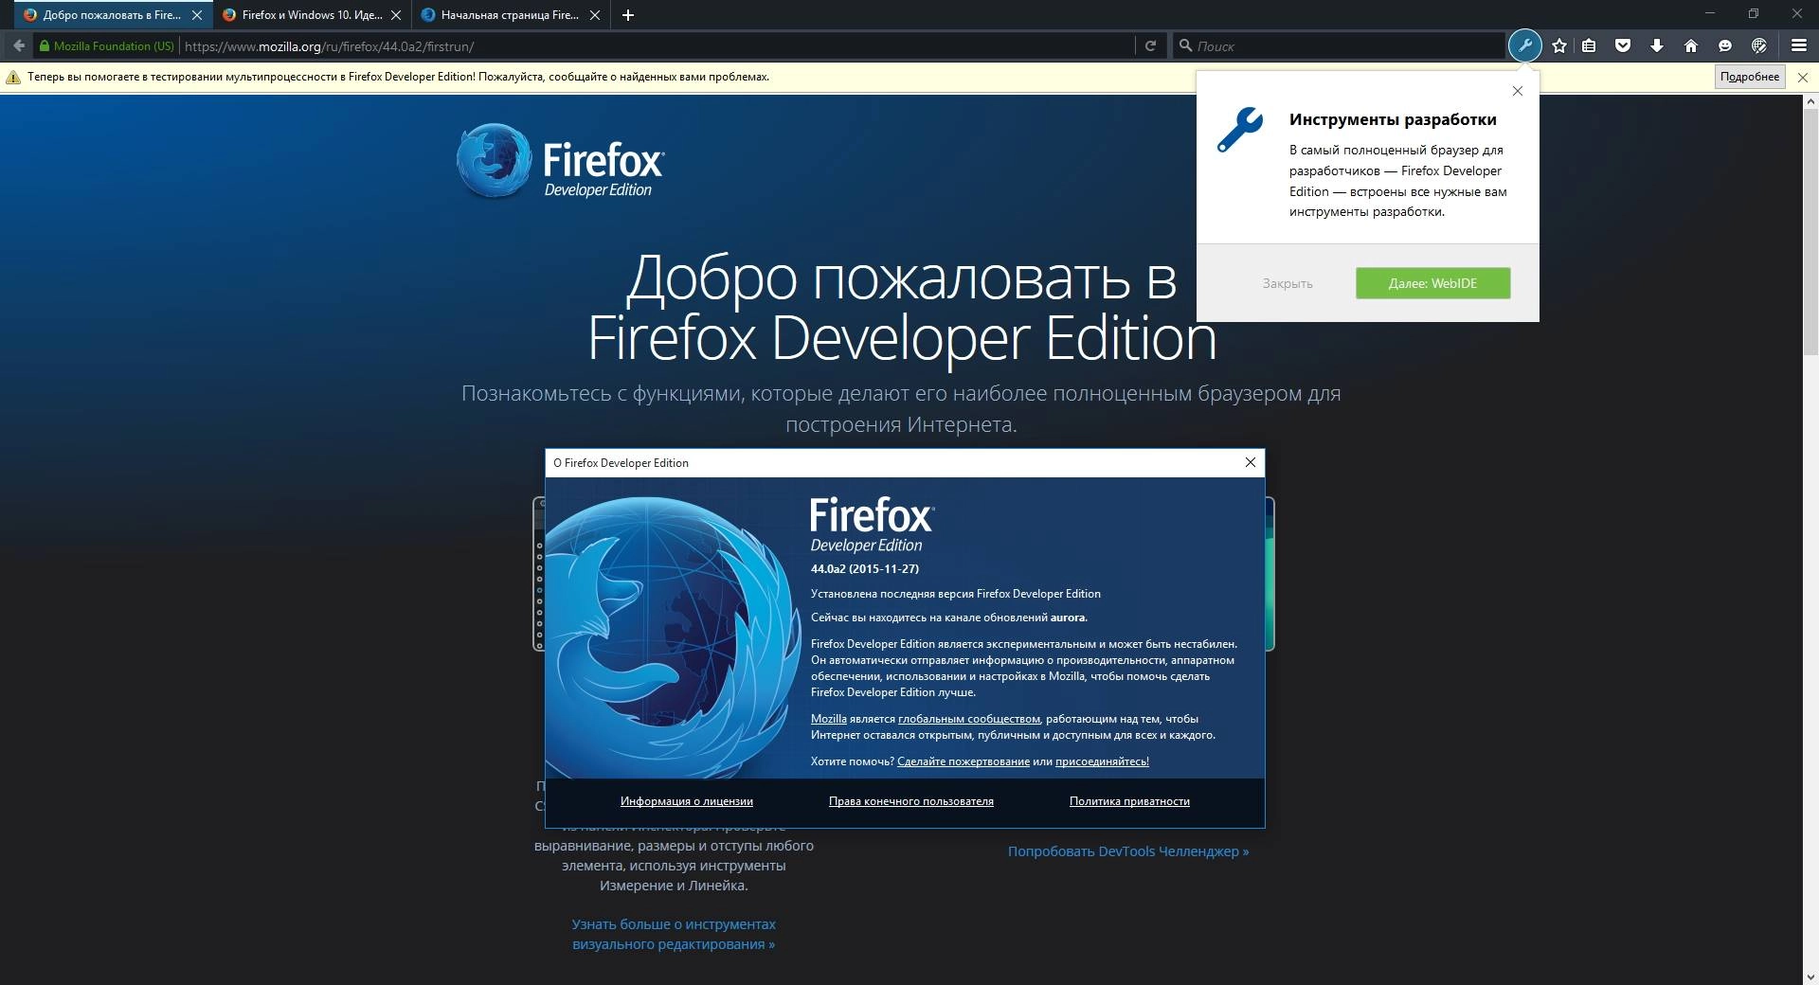The width and height of the screenshot is (1819, 985).
Task: Click Сделайте пожертвование link
Action: coord(964,761)
